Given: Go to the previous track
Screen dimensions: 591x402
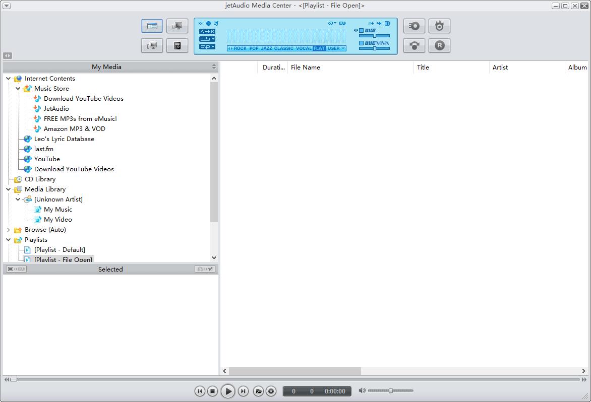Looking at the screenshot, I should click(200, 391).
